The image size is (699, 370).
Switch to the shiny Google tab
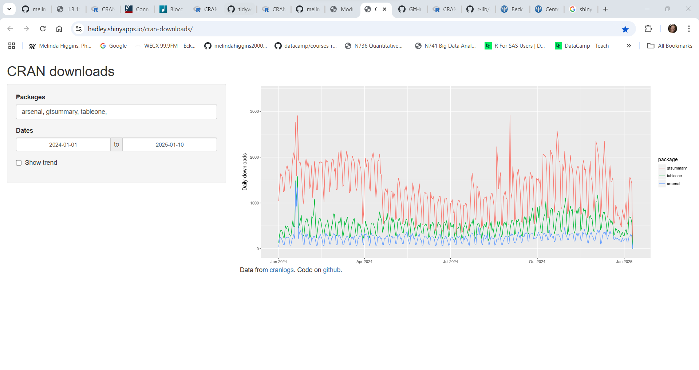pos(581,9)
